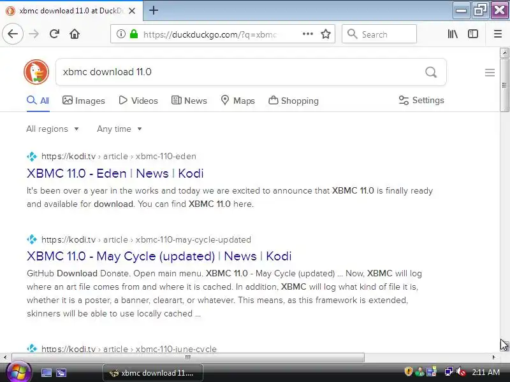The height and width of the screenshot is (382, 510).
Task: Click the May Cycle result description snippet
Action: tap(224, 294)
